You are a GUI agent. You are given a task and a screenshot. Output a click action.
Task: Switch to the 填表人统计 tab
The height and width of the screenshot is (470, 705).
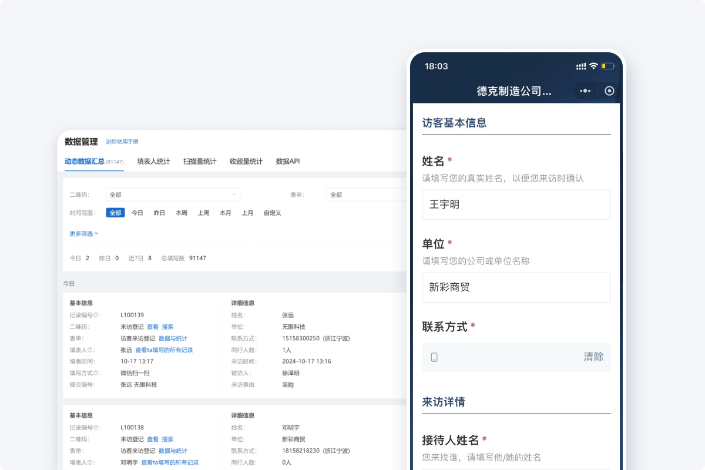coord(153,161)
